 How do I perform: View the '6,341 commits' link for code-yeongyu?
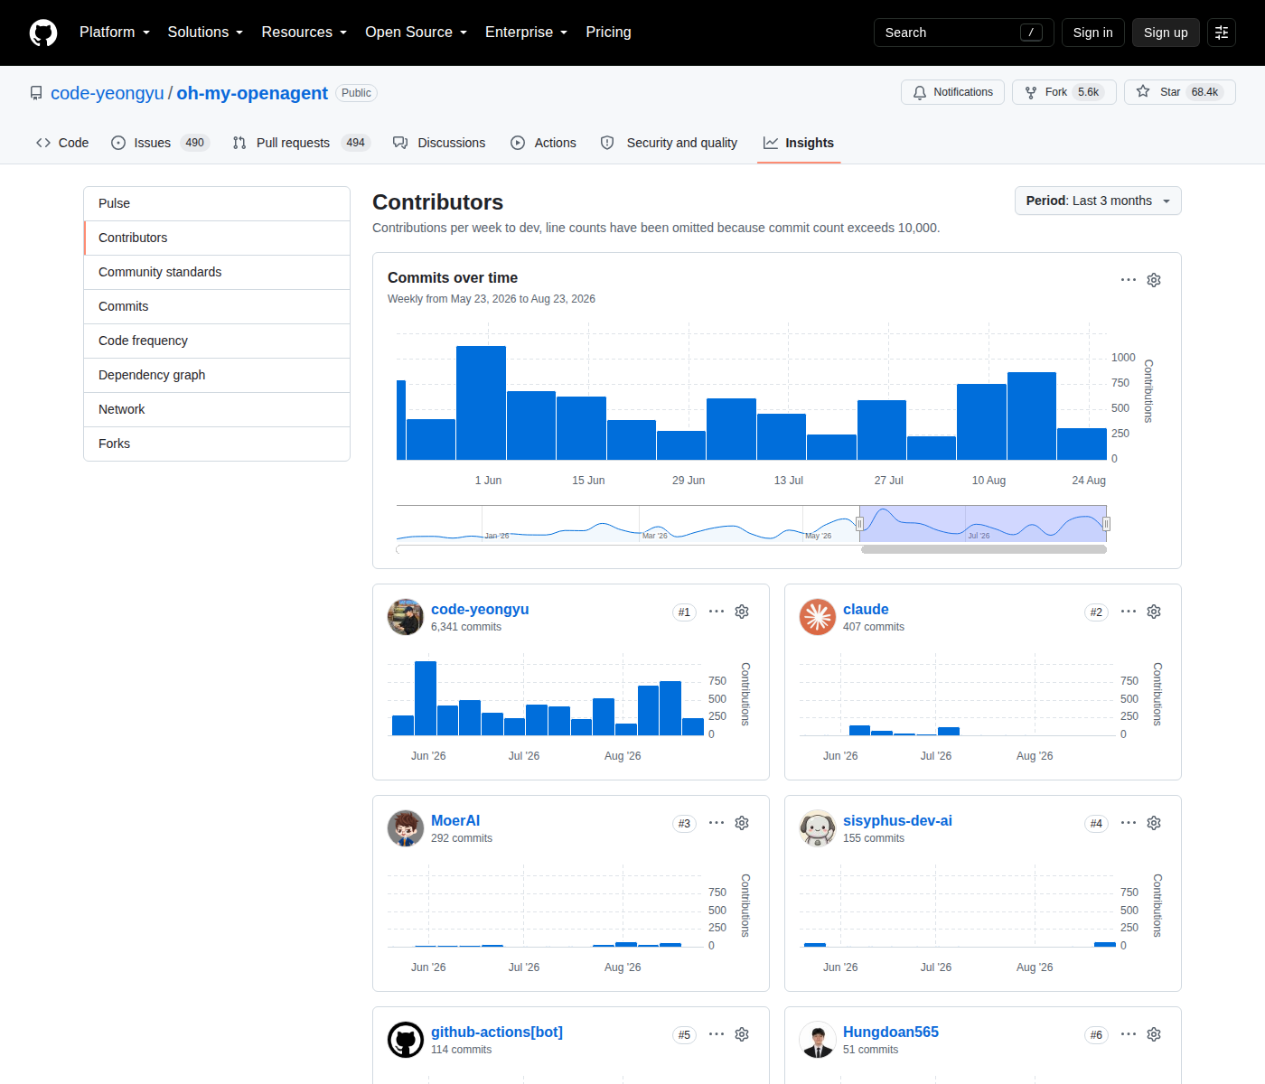466,627
